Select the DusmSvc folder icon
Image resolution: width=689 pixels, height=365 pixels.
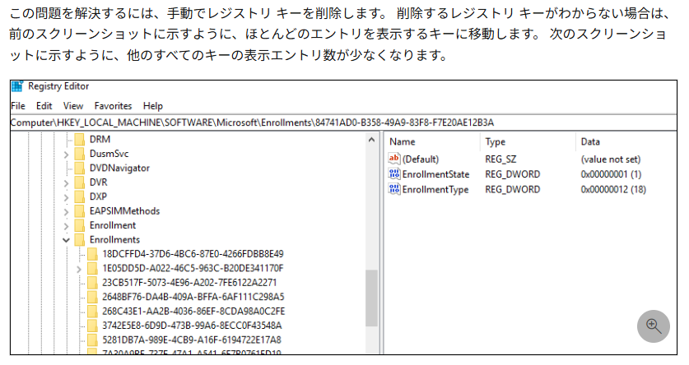(80, 154)
